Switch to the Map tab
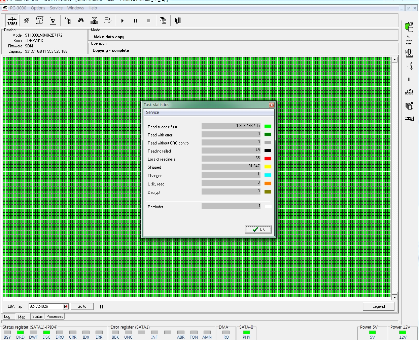Screen dimensions: 419x340 [x=22, y=317]
